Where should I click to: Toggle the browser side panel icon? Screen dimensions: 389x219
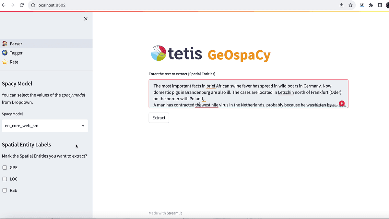coord(380,5)
